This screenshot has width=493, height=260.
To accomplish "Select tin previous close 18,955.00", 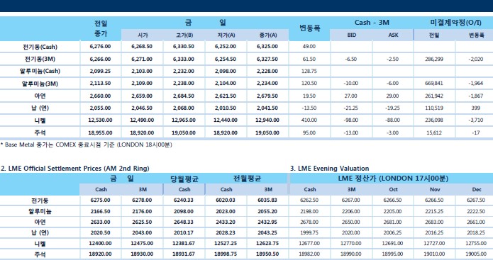I will click(x=100, y=132).
